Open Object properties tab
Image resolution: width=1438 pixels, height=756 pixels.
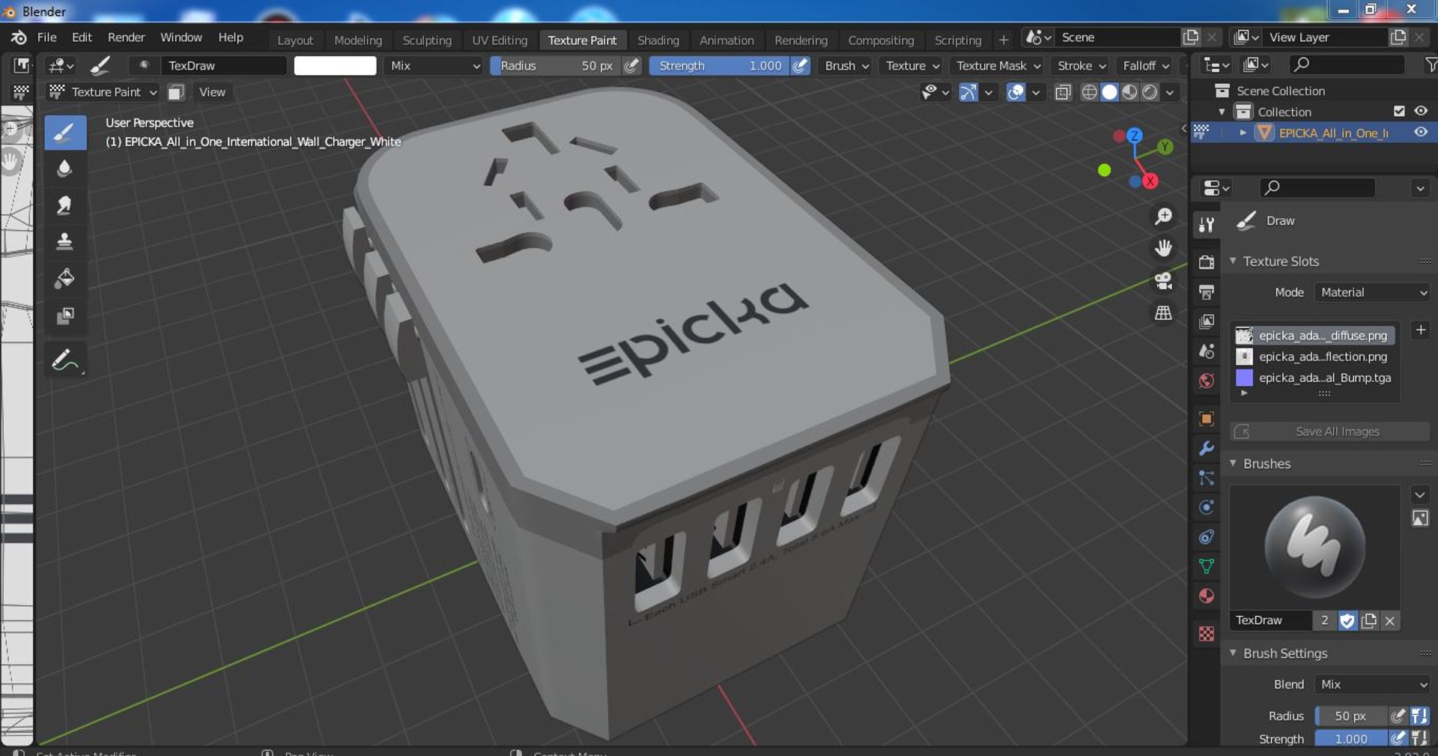pos(1206,418)
